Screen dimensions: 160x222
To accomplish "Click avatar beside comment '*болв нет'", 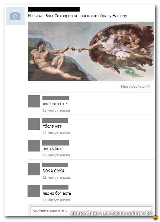I will (34, 124).
